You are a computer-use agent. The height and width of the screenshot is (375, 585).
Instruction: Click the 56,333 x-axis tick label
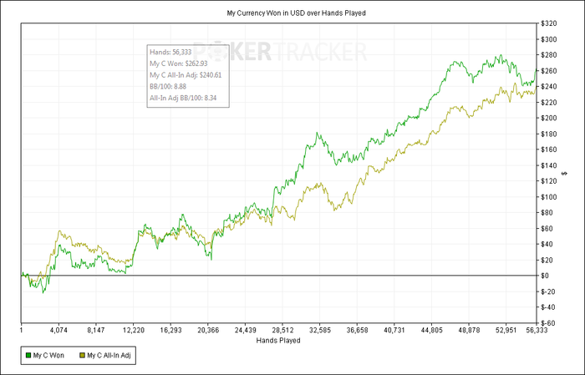pyautogui.click(x=537, y=330)
